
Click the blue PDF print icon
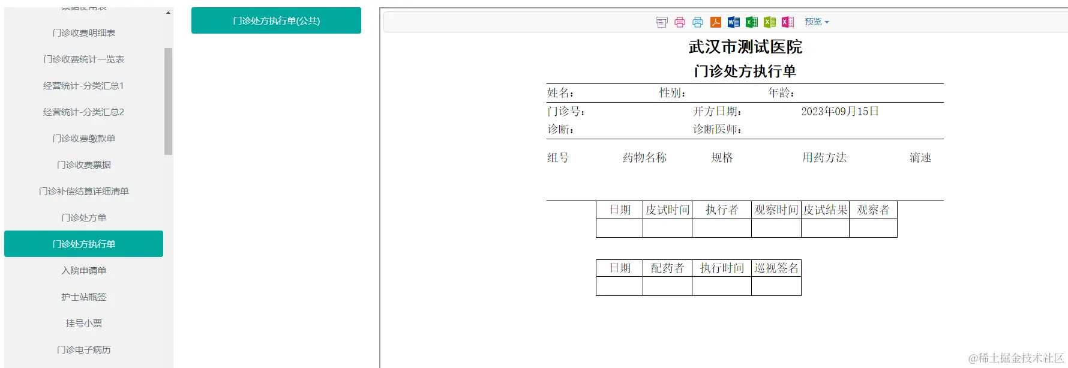pos(698,22)
